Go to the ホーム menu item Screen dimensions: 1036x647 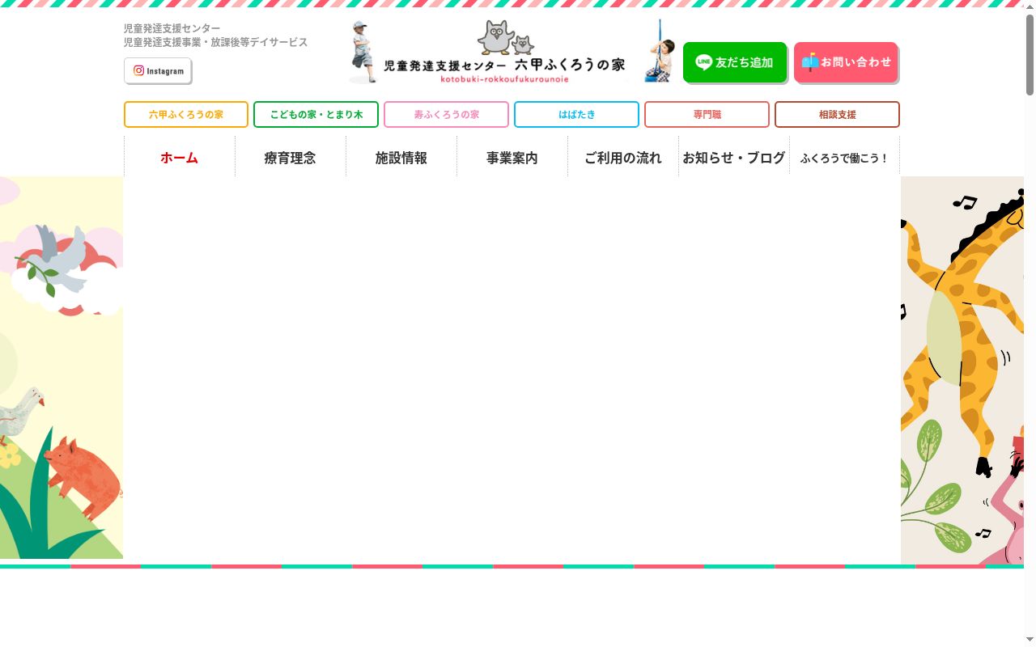(x=180, y=157)
